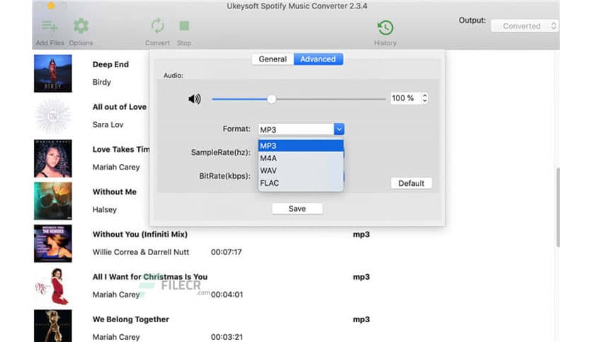The image size is (592, 342).
Task: Click the Save button
Action: point(297,208)
